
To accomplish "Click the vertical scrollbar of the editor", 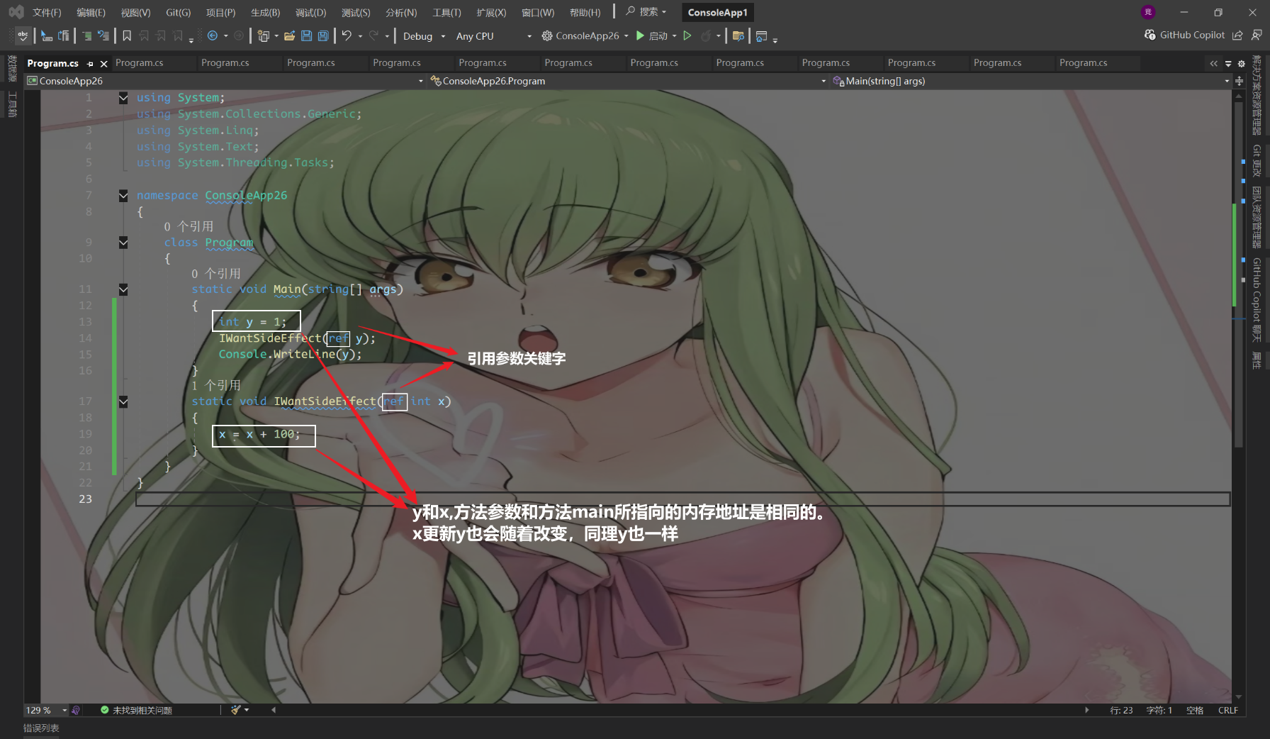I will [x=1239, y=275].
